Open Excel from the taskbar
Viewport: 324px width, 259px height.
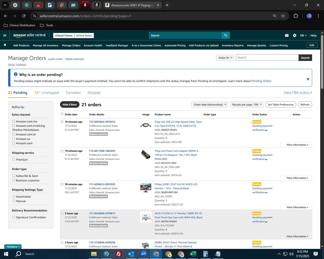pos(193,254)
